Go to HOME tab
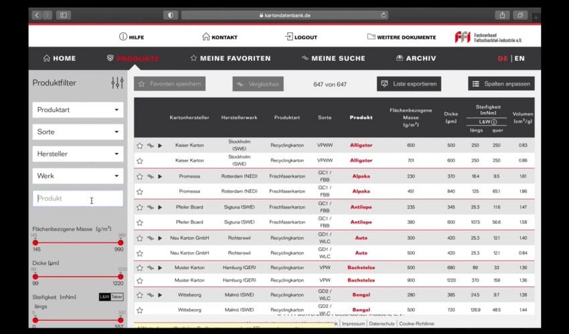 click(x=60, y=58)
